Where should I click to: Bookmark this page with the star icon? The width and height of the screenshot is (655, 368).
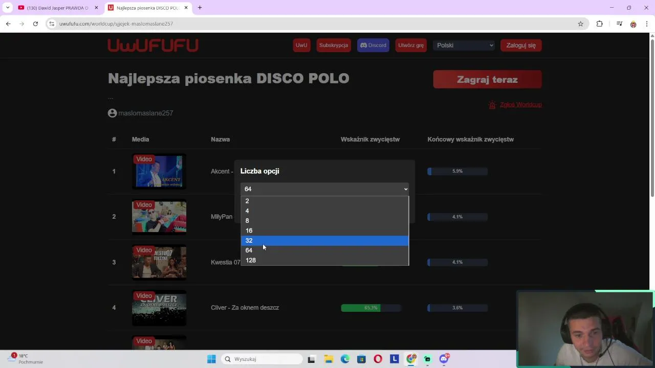click(580, 24)
